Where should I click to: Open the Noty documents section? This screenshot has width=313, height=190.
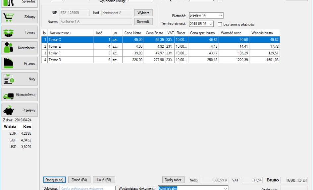coord(19,79)
